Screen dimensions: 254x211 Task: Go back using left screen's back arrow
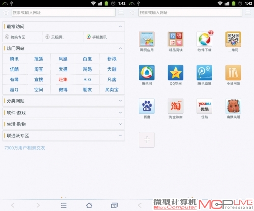point(13,205)
